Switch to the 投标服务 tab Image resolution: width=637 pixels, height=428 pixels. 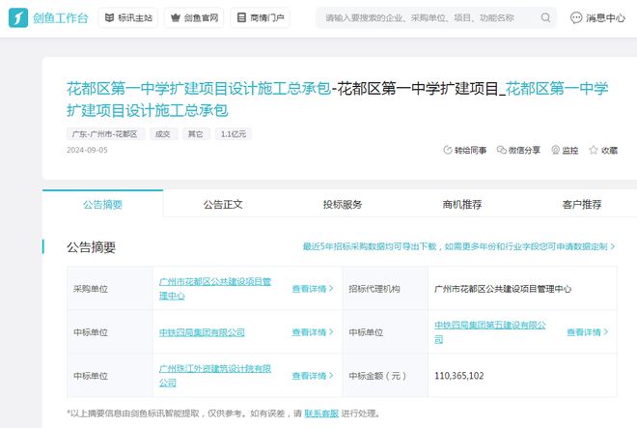click(x=343, y=204)
